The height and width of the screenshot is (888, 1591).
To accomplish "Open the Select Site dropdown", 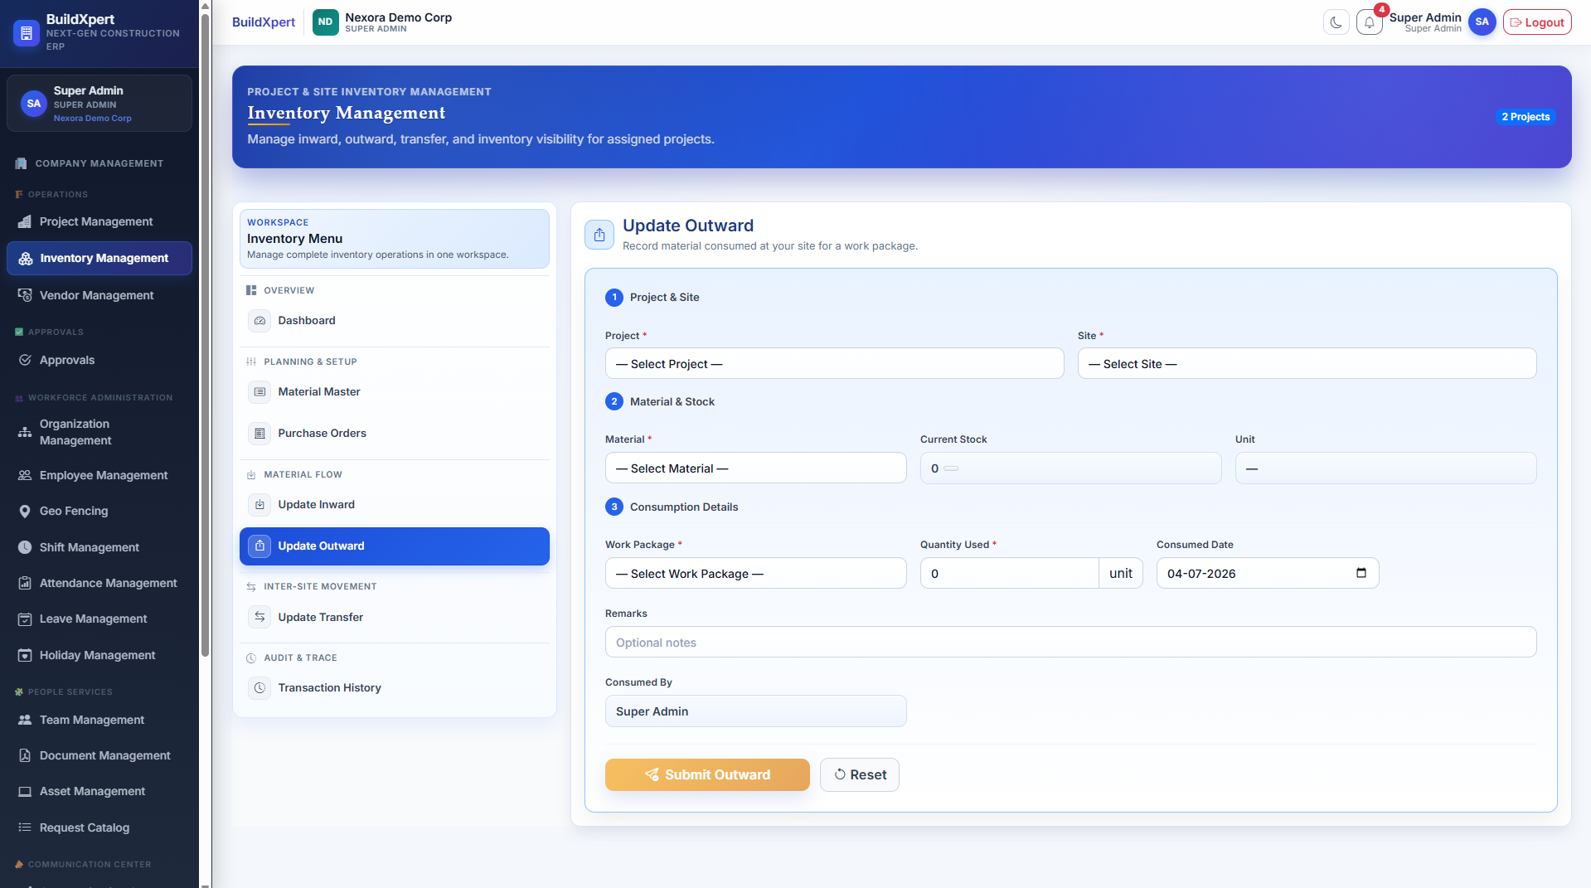I will [x=1307, y=364].
